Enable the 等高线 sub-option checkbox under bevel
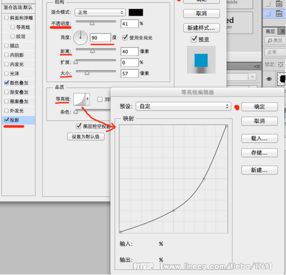The image size is (286, 275). pyautogui.click(x=13, y=27)
